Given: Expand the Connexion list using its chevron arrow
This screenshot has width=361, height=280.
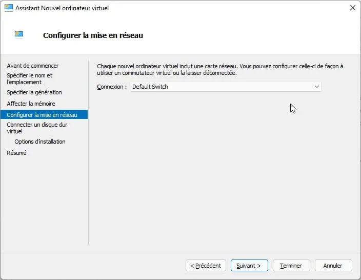Looking at the screenshot, I should click(x=317, y=87).
